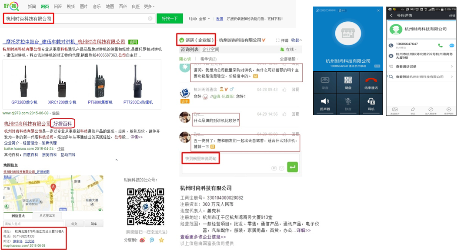Toggle the speaker (扬声器) on the call
The height and width of the screenshot is (251, 461).
(324, 102)
